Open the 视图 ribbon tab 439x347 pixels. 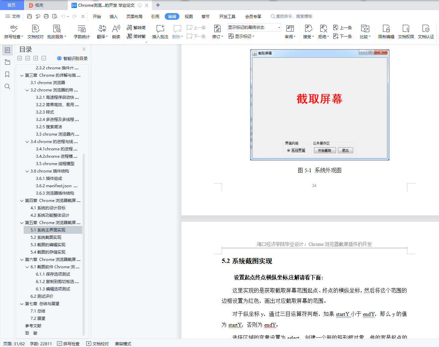(x=189, y=16)
